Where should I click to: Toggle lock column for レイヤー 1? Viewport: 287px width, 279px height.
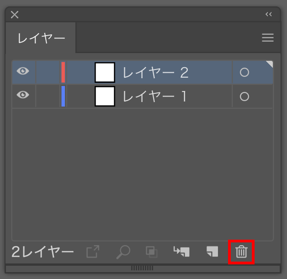click(x=48, y=96)
